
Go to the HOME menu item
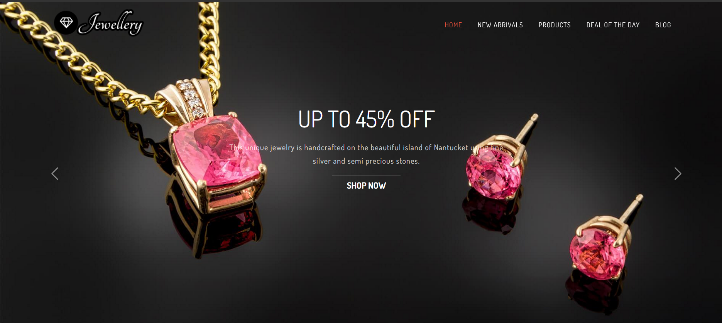tap(453, 25)
